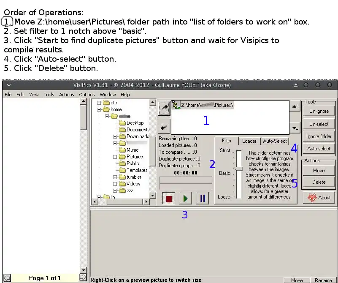Click the Rename button in the status bar
Image resolution: width=338 pixels, height=283 pixels.
coord(323,280)
